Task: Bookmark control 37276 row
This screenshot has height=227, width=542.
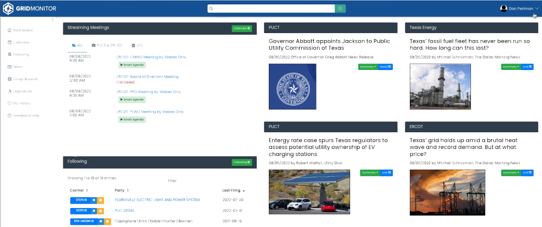Action: click(x=94, y=200)
